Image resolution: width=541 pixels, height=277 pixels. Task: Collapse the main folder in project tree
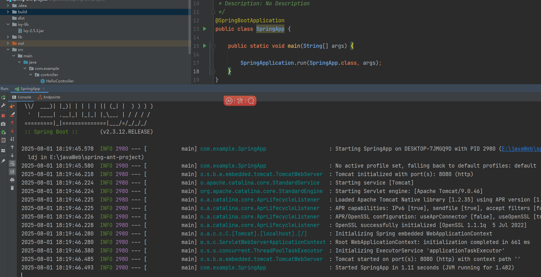coord(14,56)
